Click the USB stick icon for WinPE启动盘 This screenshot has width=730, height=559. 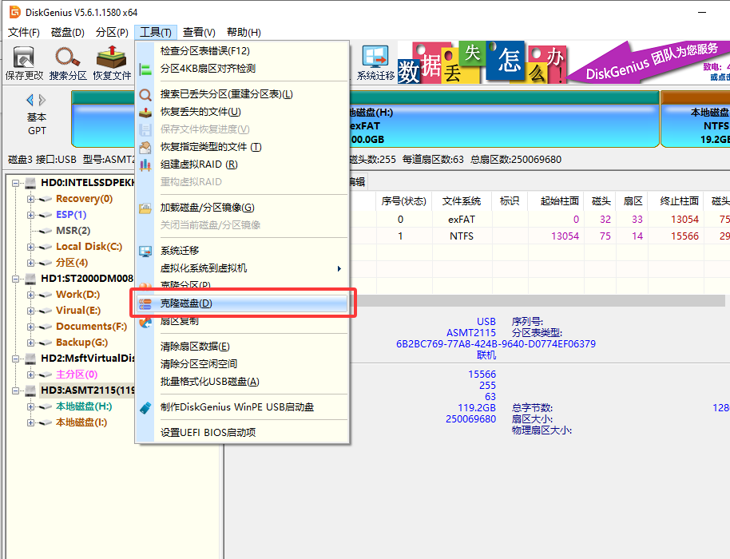145,408
